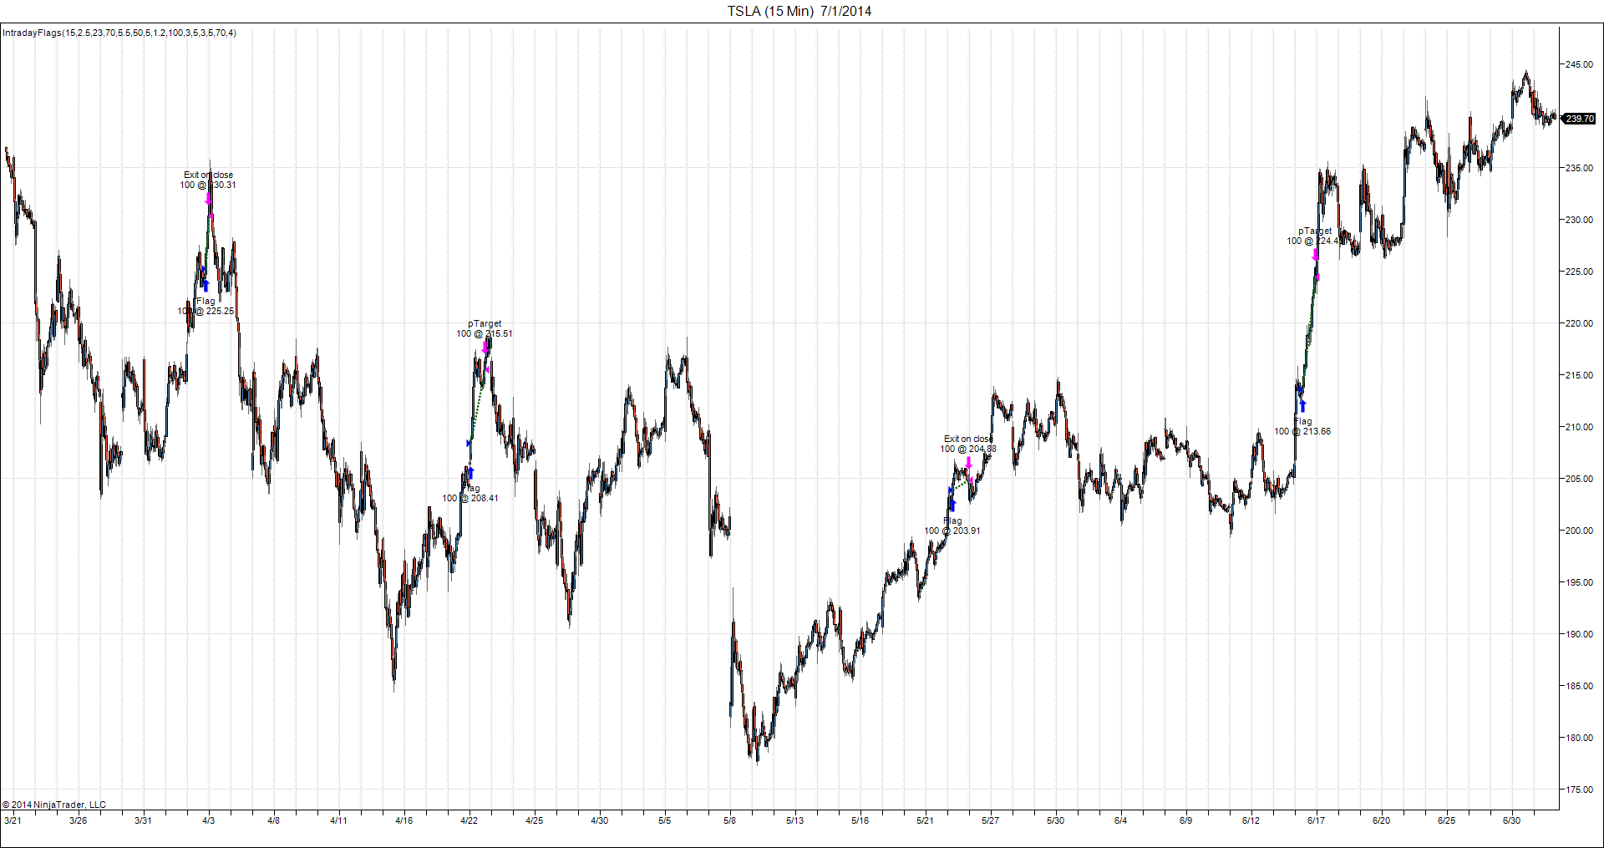Click the 4/3 date axis label
1604x848 pixels.
coord(209,820)
